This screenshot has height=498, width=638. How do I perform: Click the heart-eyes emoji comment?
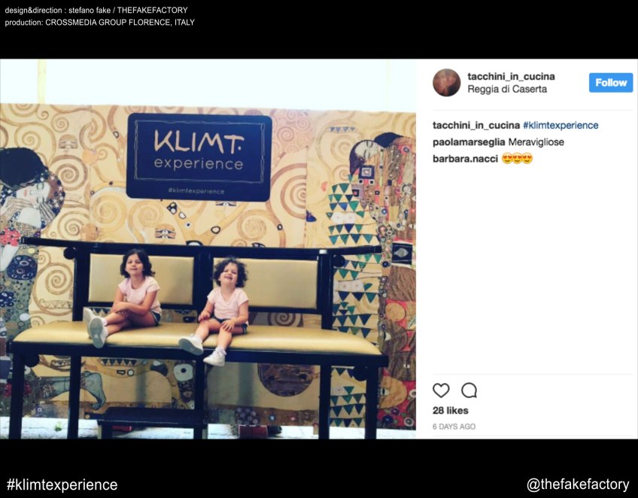click(517, 158)
